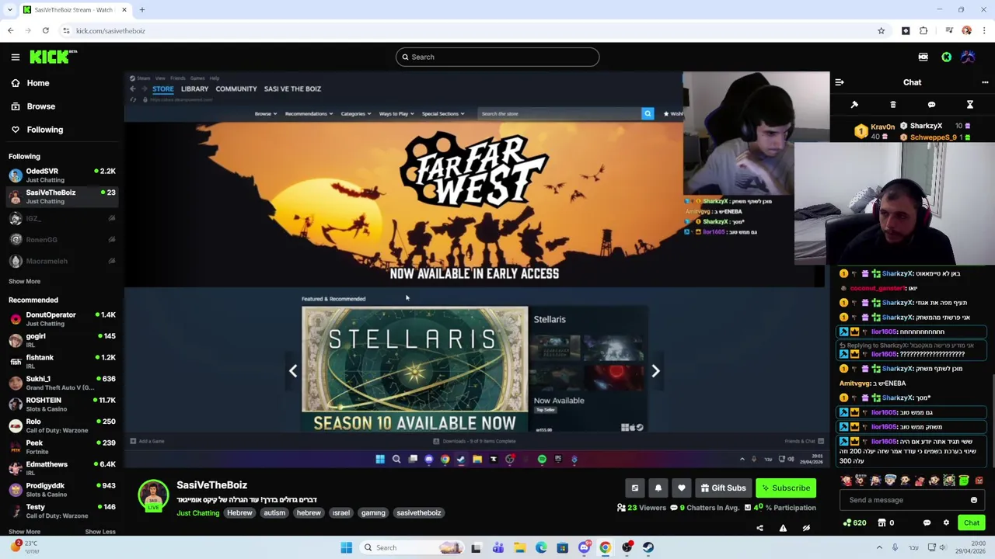Click the hourglass slow-mode icon

[x=970, y=105]
